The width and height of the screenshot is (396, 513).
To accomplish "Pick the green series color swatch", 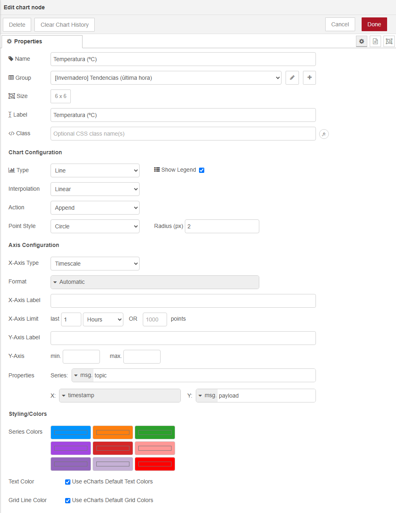I will [155, 432].
